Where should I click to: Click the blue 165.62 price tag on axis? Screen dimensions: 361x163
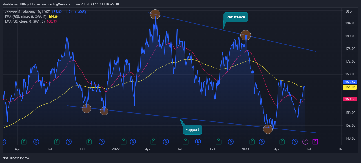coord(350,82)
